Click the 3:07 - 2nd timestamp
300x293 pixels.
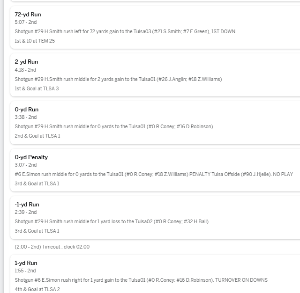25,165
